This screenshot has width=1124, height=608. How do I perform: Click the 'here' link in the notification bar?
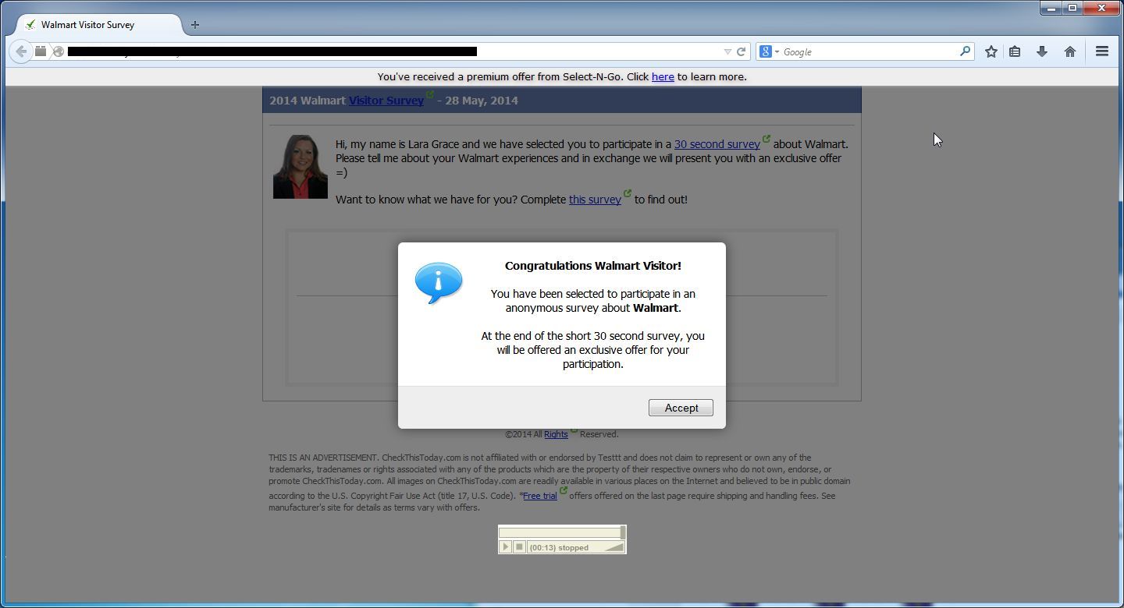point(663,76)
